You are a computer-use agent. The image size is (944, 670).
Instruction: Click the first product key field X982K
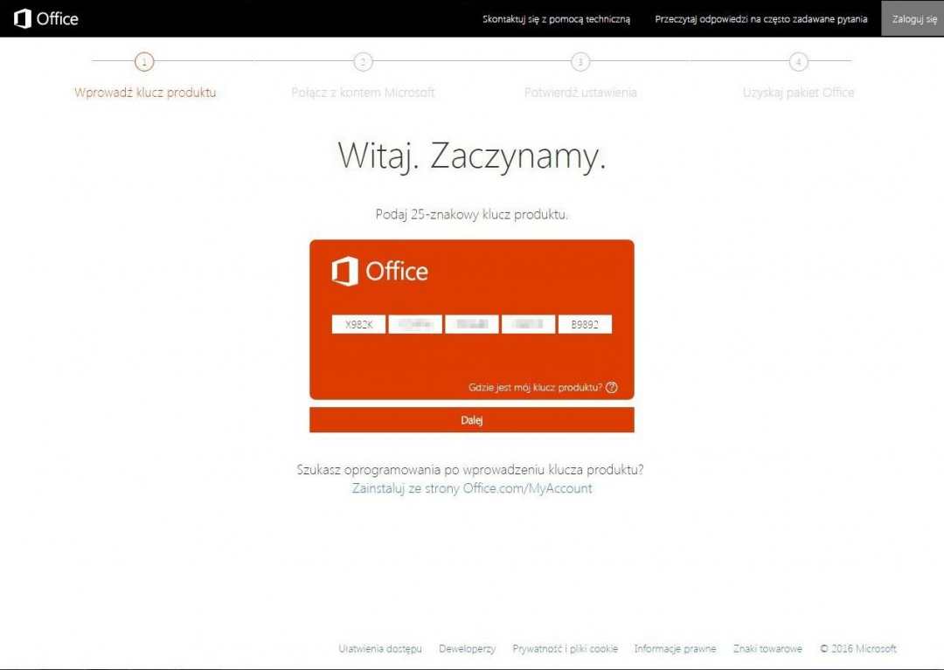[358, 324]
